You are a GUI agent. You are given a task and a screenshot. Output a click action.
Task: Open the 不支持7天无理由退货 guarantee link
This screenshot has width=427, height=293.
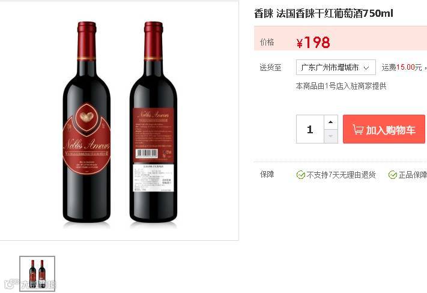click(341, 175)
